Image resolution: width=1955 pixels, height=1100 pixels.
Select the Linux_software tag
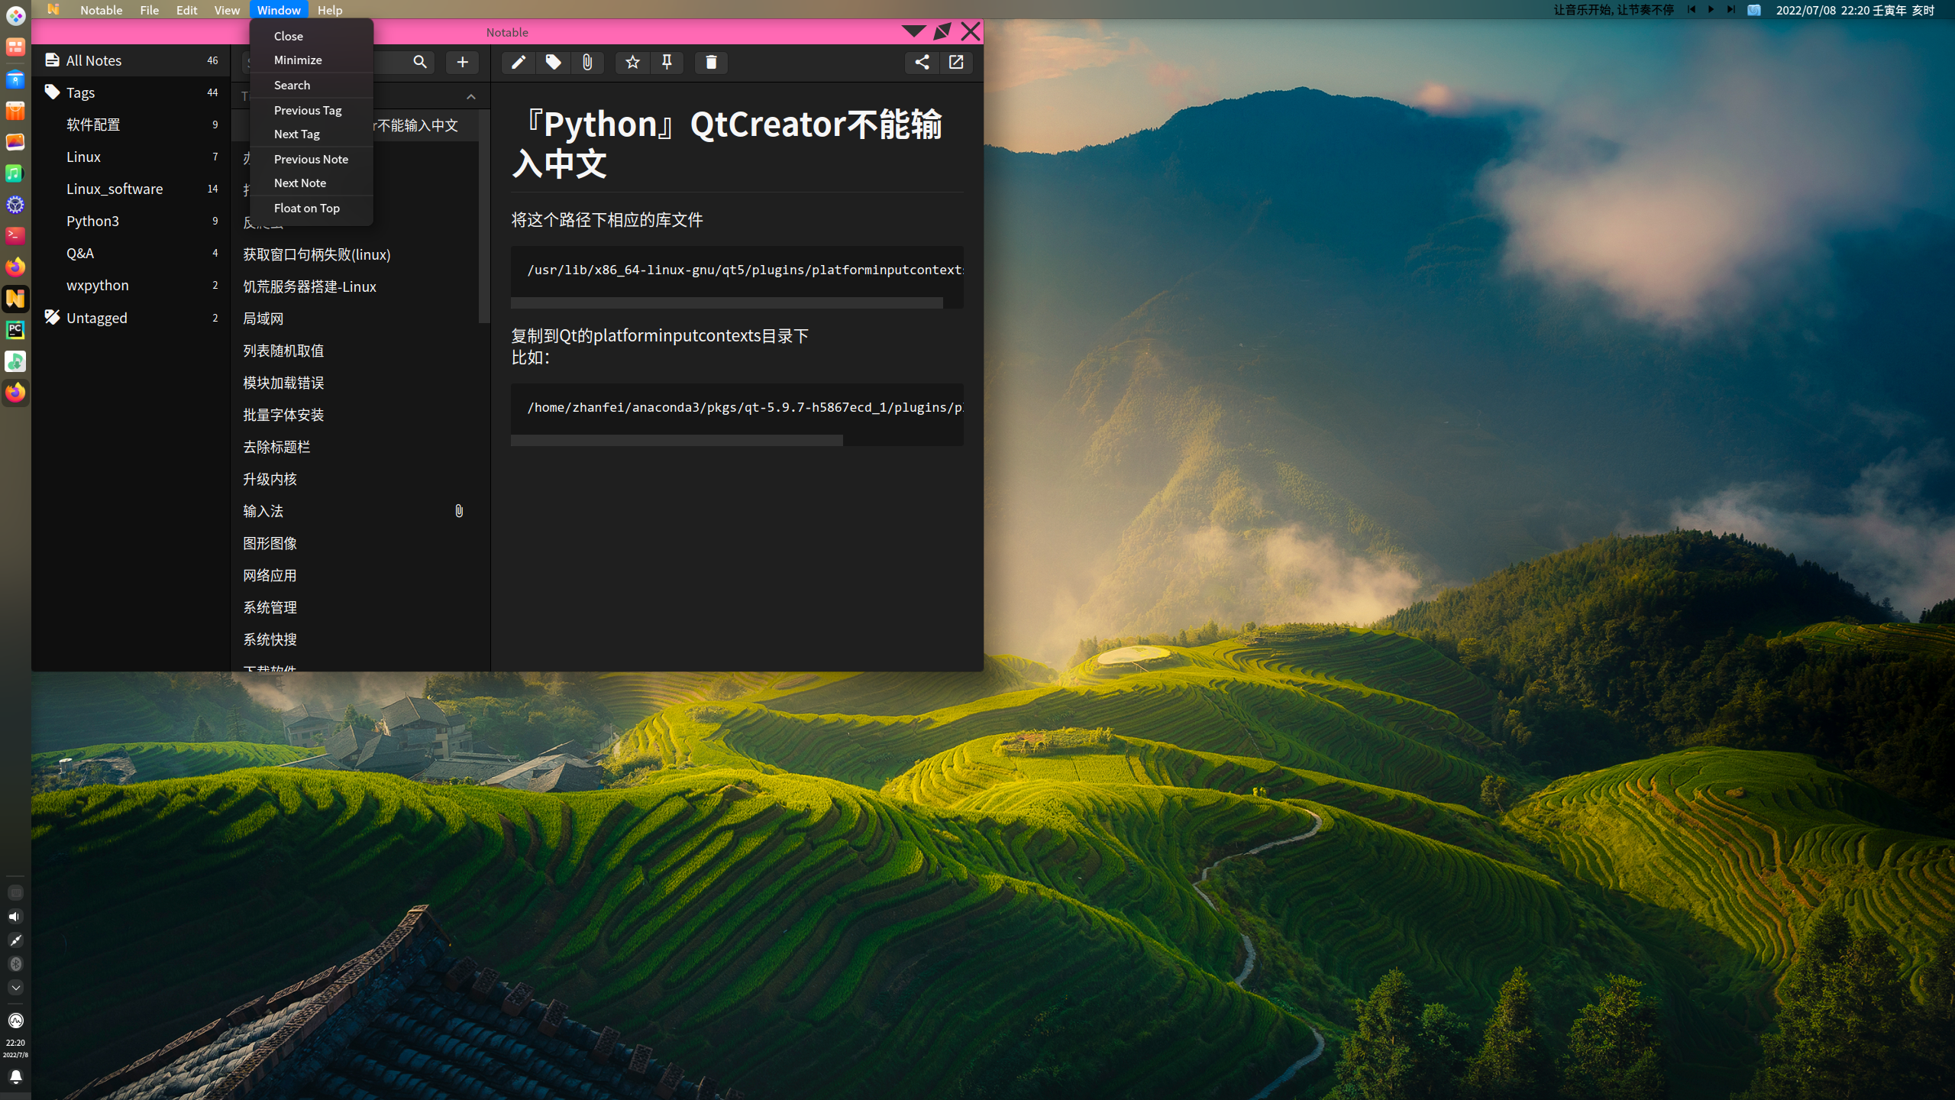pos(115,189)
